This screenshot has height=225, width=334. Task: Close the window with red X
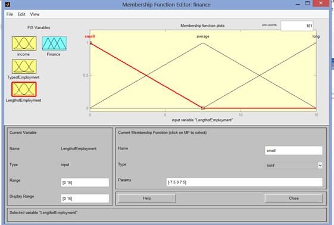[321, 4]
